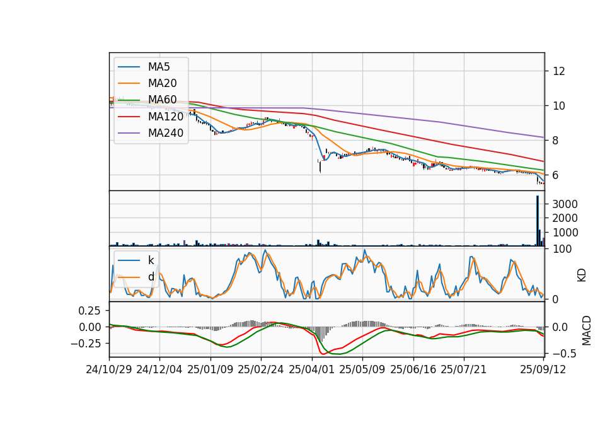Click the 25/01/09 date axis label

[x=210, y=369]
